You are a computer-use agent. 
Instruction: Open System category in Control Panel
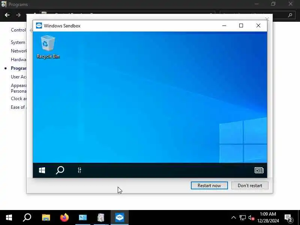click(18, 42)
